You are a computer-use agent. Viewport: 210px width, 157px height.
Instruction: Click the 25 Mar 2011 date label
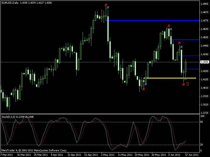point(41,155)
